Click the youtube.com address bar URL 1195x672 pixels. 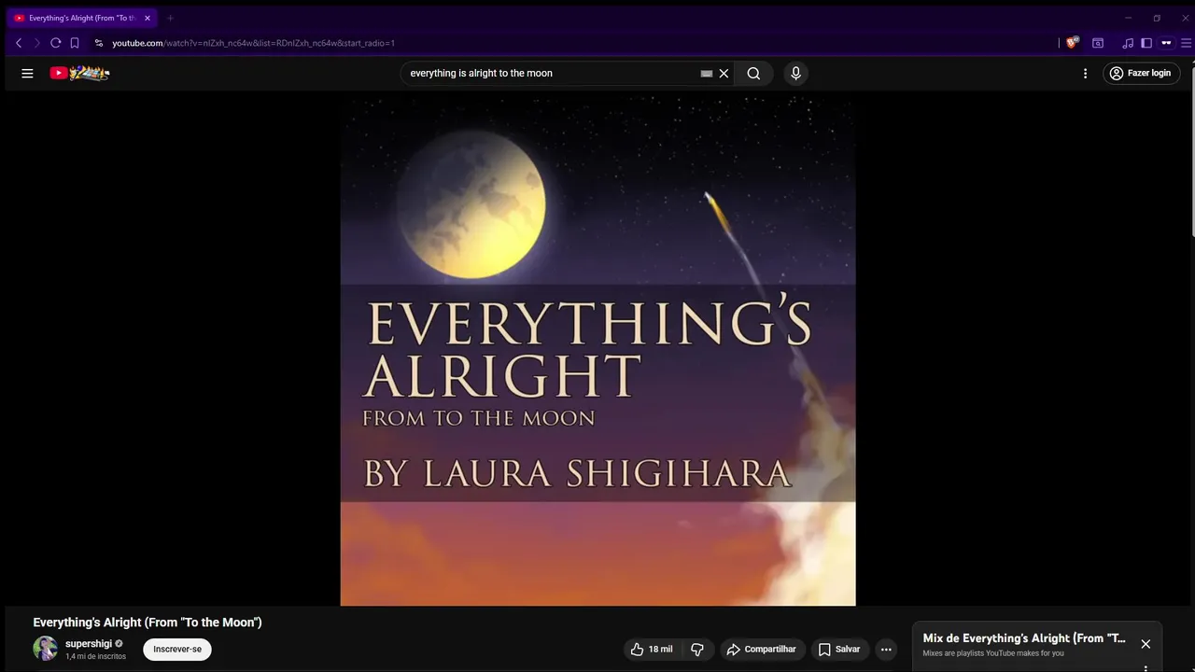point(253,43)
